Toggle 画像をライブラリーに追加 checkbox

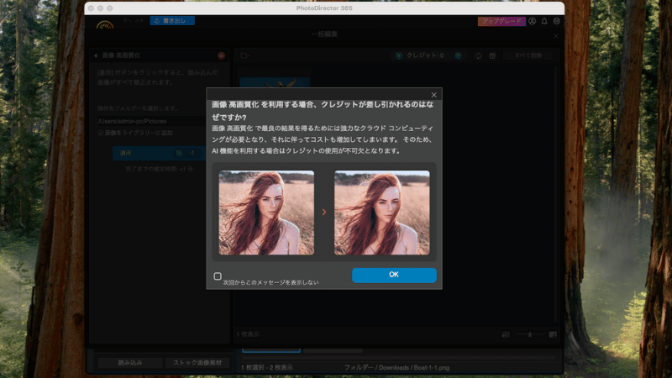[x=101, y=134]
